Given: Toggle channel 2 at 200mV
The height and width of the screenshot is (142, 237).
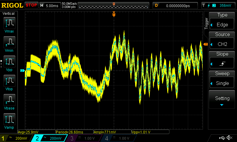Looking at the screenshot, I should coord(49,138).
